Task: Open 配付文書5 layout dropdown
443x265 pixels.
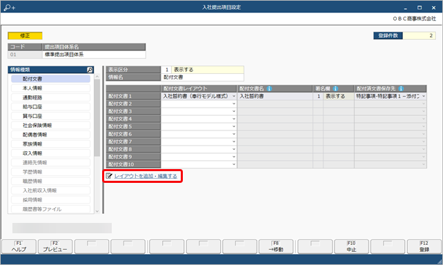Action: pyautogui.click(x=234, y=126)
